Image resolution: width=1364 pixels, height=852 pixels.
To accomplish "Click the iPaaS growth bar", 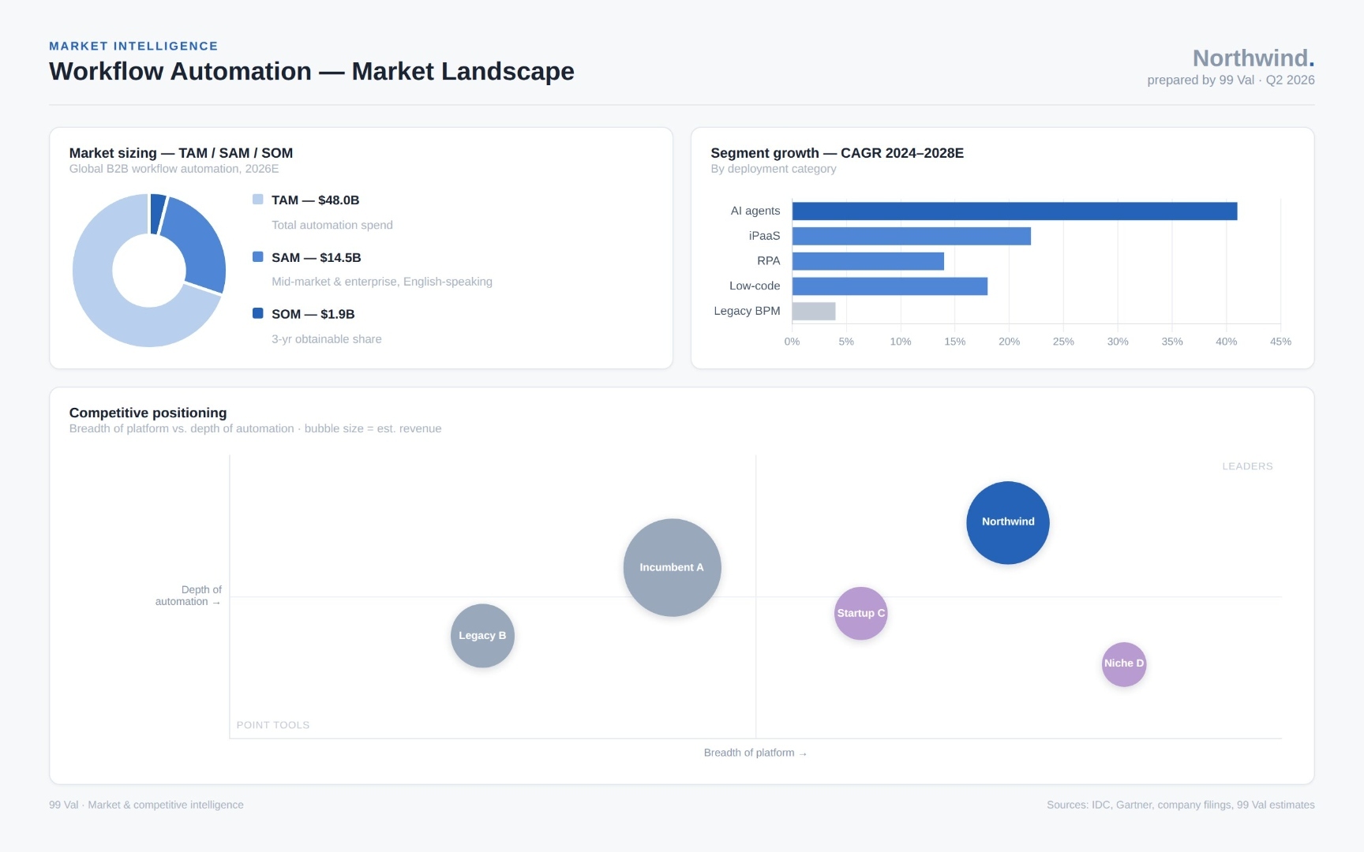I will [912, 236].
